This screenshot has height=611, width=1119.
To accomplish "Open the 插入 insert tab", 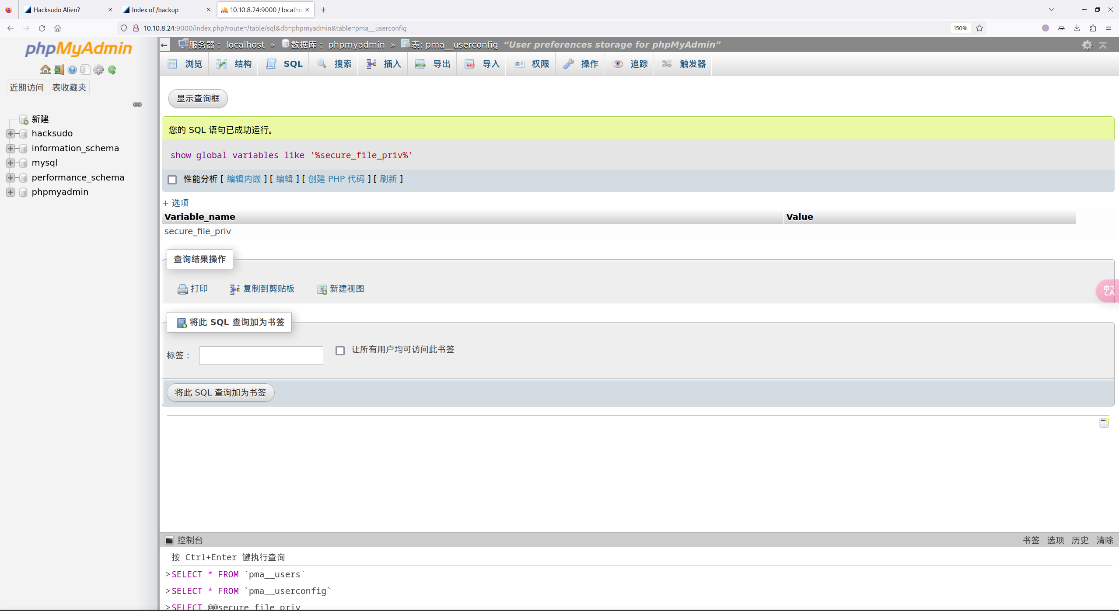I will pos(383,64).
